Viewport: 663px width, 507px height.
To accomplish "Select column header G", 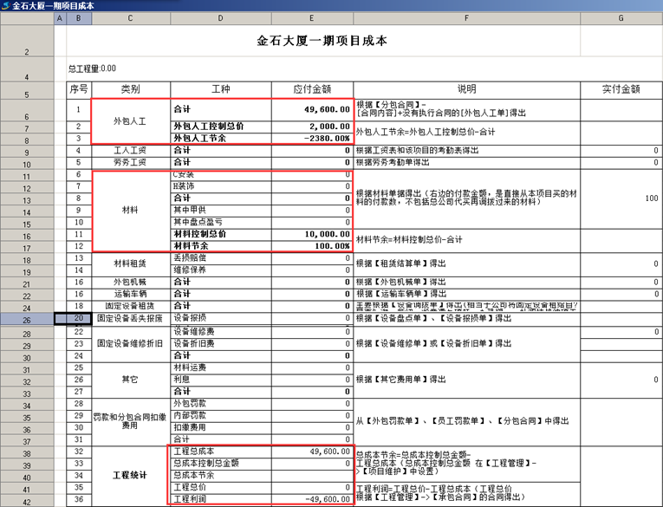I will [x=621, y=18].
